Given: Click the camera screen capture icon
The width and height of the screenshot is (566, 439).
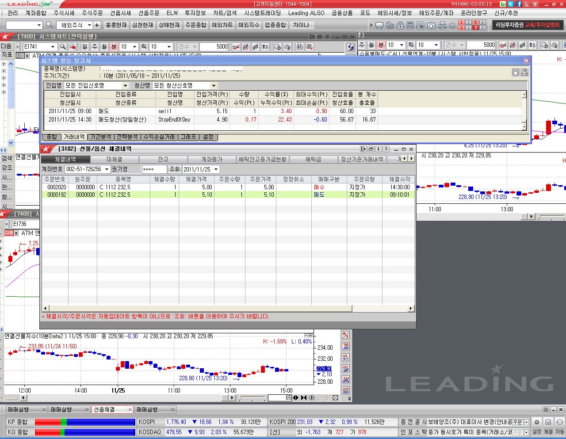Looking at the screenshot, I should [431, 25].
